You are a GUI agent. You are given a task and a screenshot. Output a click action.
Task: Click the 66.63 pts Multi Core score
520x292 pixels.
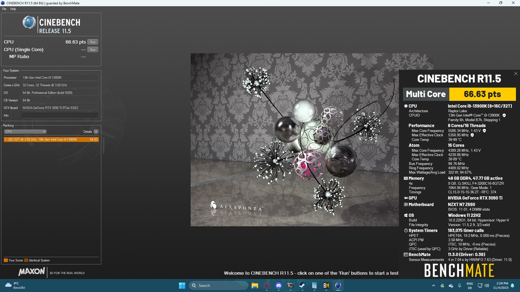coord(482,94)
